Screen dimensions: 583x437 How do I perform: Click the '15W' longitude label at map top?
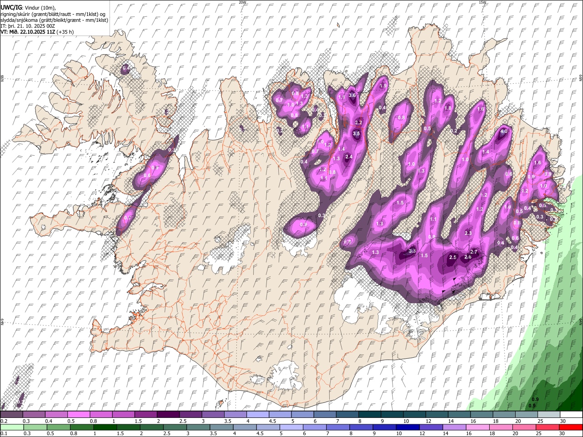pyautogui.click(x=482, y=2)
